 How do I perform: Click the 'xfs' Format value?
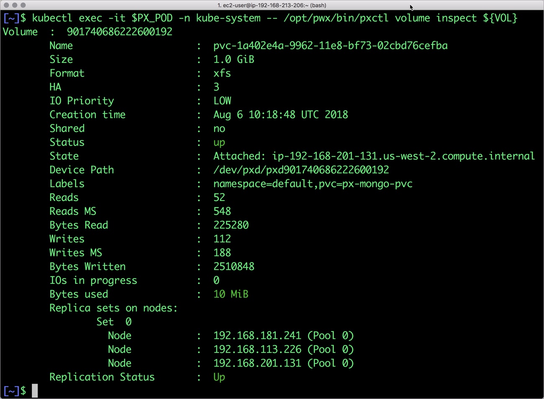[x=222, y=73]
